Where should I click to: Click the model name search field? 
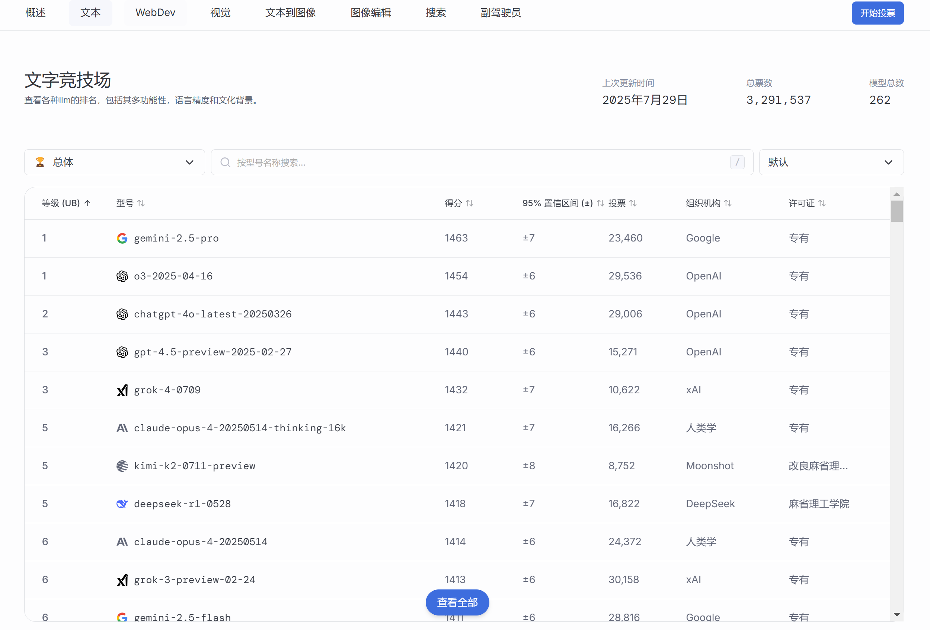point(482,162)
